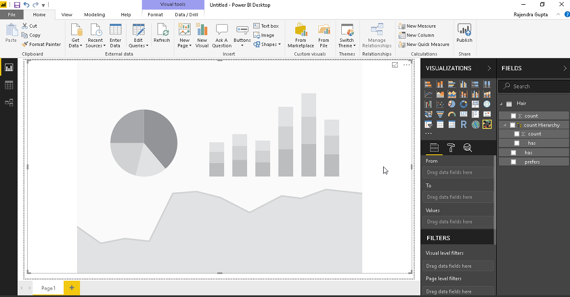Choose the ArcGIS maps visualization
Screen dimensions: 570x297
click(475, 124)
